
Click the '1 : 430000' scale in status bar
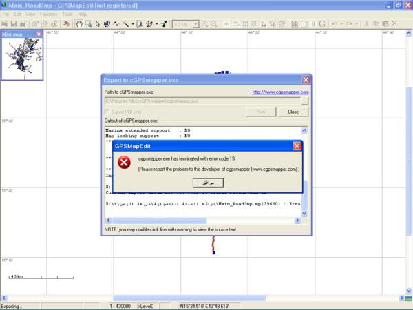click(120, 306)
